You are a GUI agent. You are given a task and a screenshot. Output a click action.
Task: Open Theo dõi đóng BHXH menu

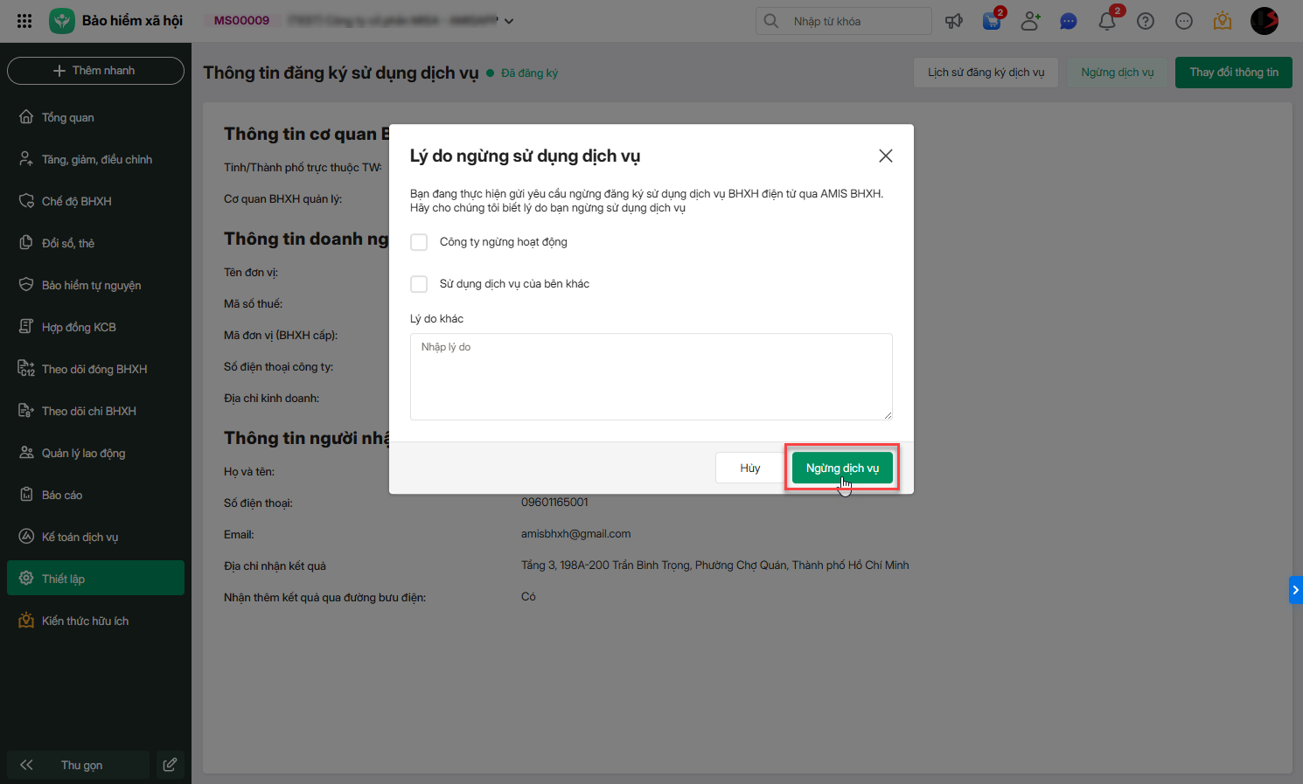(x=95, y=369)
